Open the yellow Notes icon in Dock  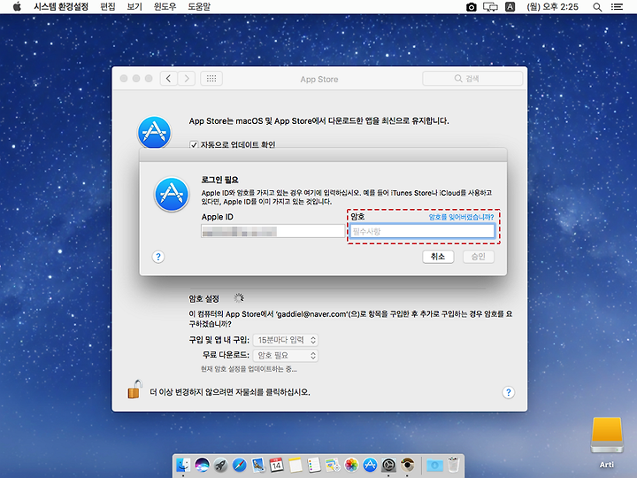pyautogui.click(x=295, y=465)
